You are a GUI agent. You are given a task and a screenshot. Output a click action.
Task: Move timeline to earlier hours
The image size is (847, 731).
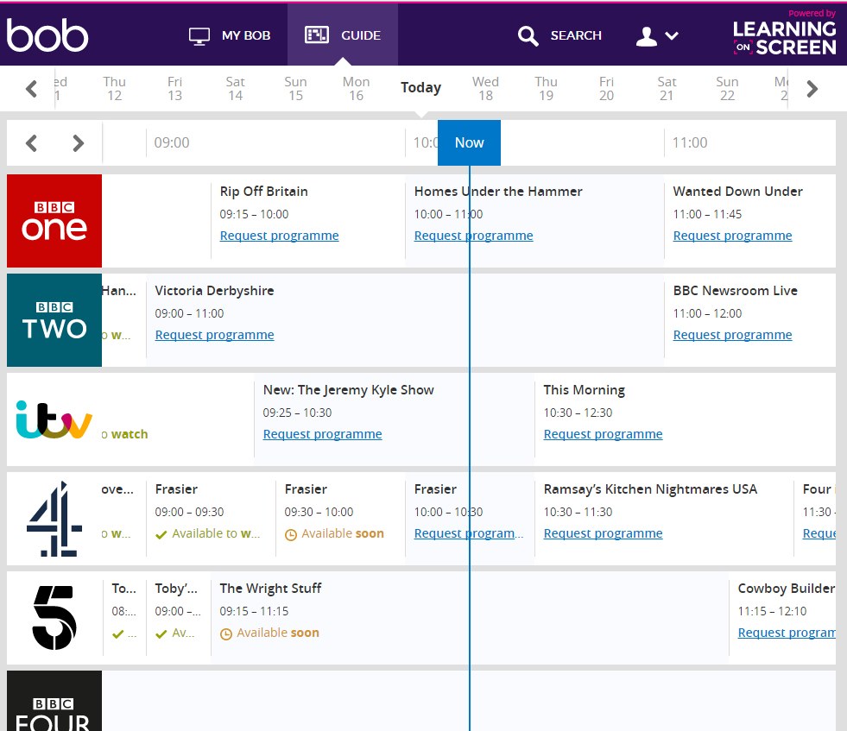pos(31,143)
